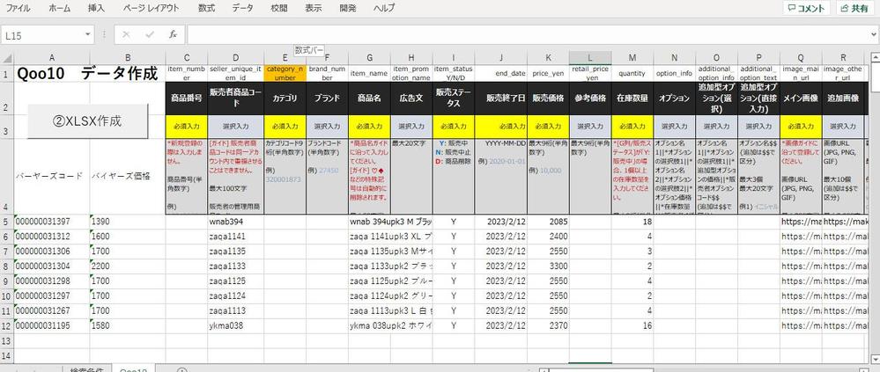Click the zaqa1141 seller code cell
This screenshot has height=372, width=880.
(x=236, y=237)
